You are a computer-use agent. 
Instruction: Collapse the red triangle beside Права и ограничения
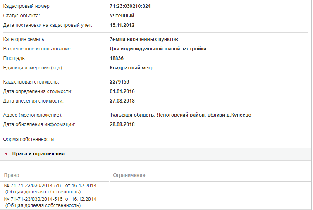point(6,154)
